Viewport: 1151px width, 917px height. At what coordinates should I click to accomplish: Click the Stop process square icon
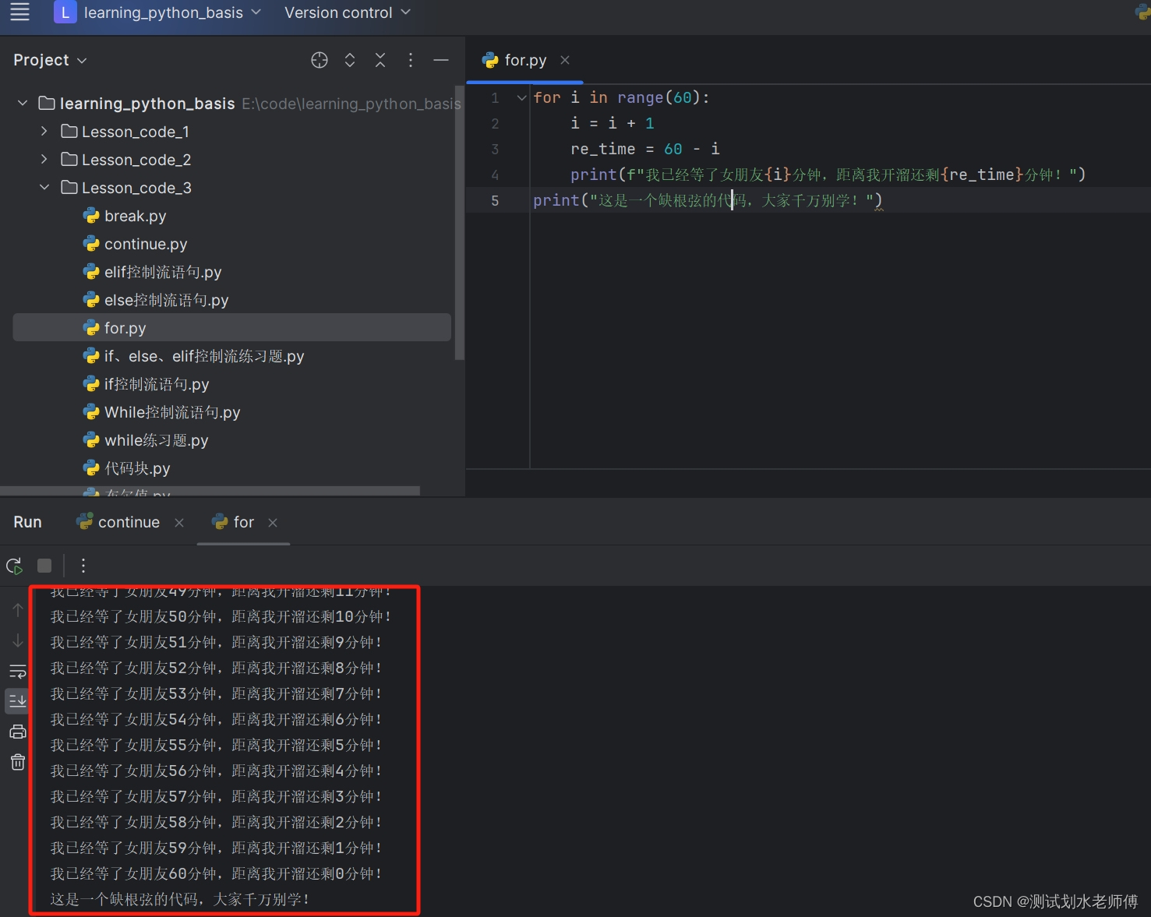44,566
